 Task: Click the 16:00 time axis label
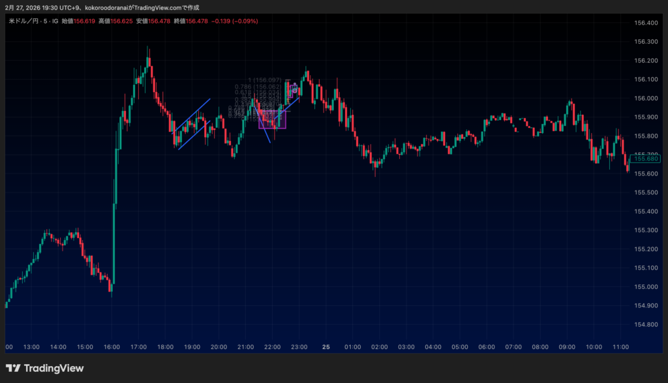click(x=112, y=347)
